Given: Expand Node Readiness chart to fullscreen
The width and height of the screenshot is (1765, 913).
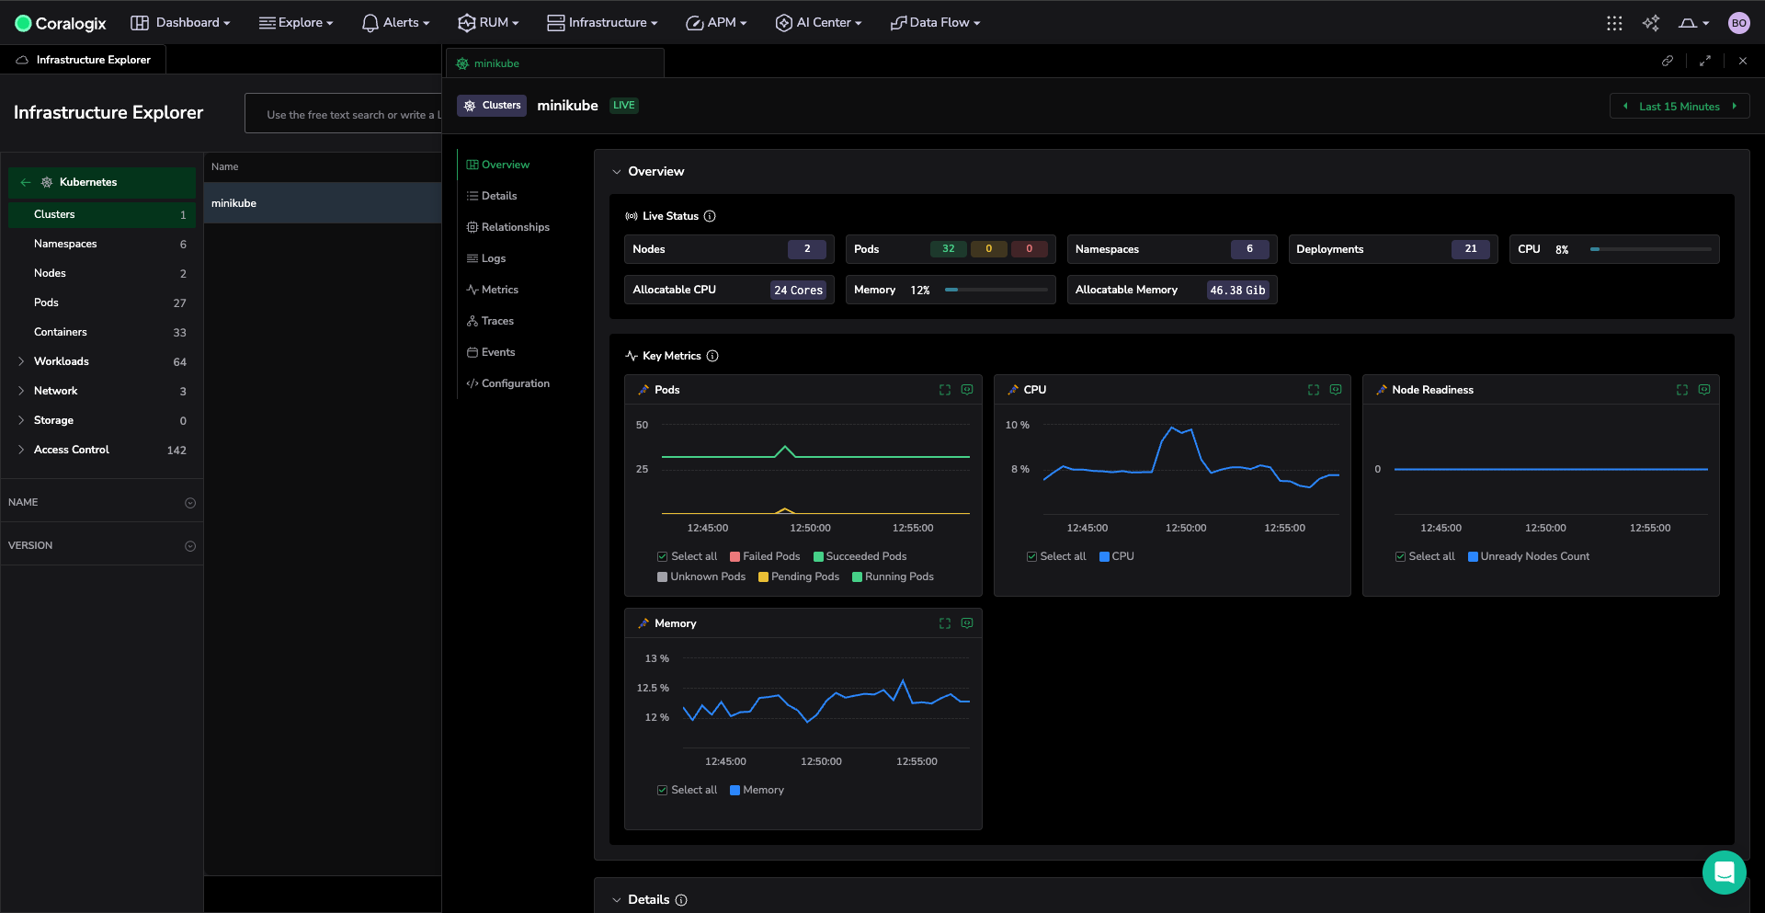Looking at the screenshot, I should (1682, 390).
